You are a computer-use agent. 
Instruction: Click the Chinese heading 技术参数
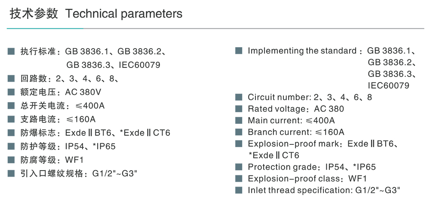pos(34,14)
